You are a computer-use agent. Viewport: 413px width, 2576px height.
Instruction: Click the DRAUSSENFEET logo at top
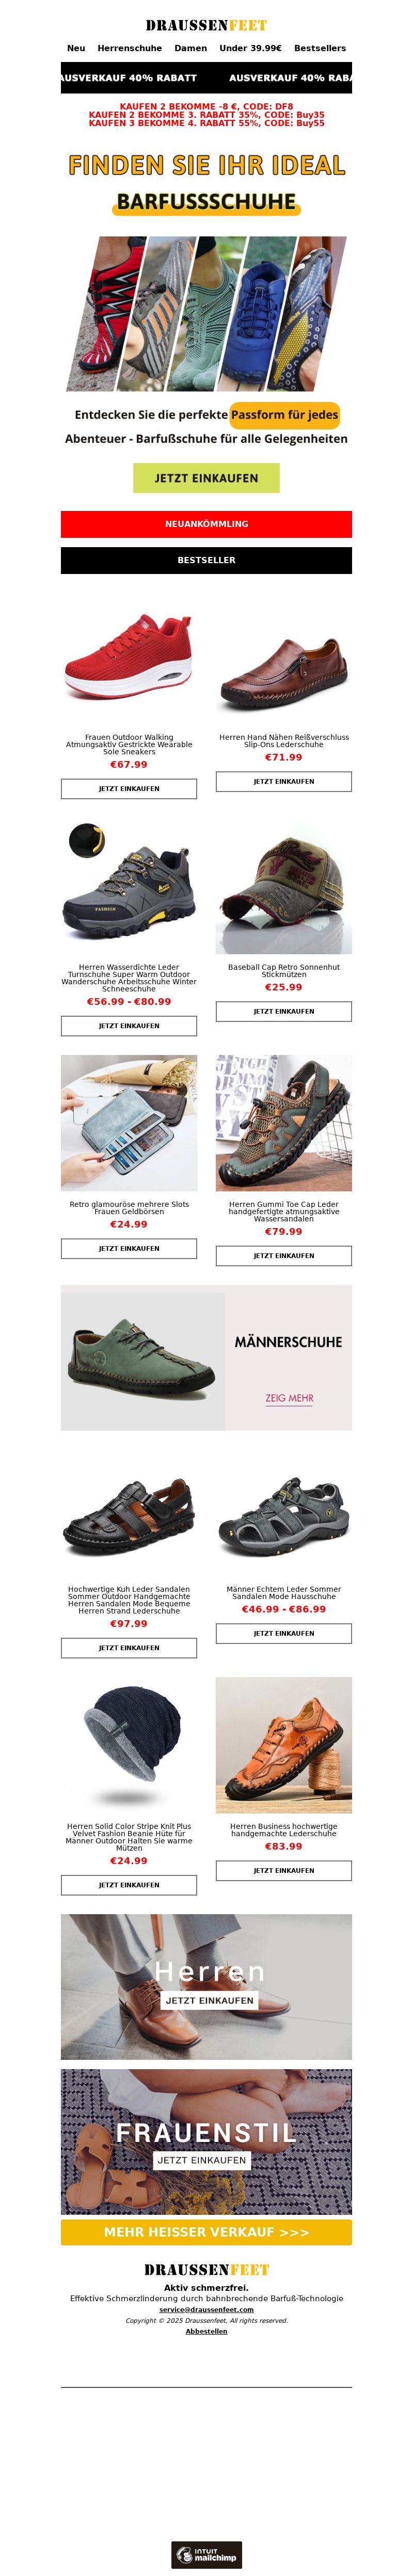[206, 25]
